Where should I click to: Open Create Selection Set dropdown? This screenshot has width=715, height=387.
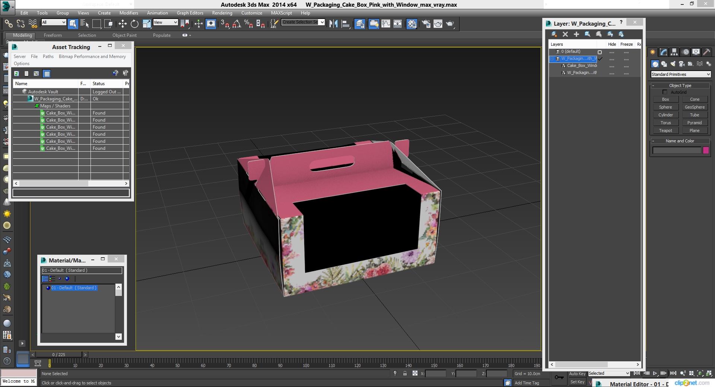point(303,22)
